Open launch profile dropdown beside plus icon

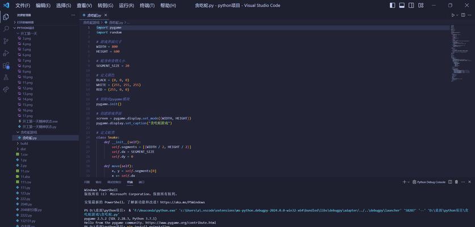tap(409, 182)
